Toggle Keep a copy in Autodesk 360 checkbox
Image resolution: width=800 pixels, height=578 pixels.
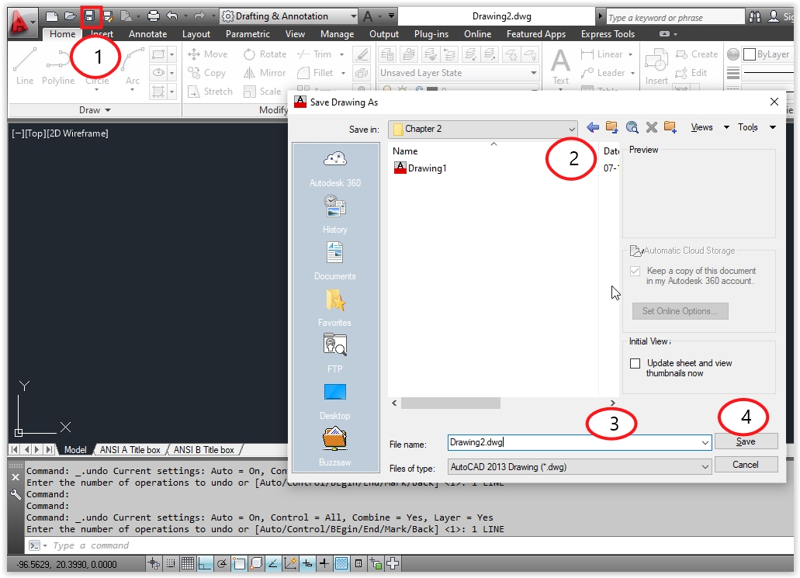click(x=635, y=271)
